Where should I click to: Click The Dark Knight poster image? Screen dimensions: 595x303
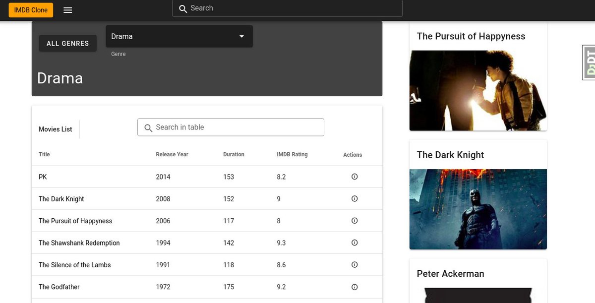pyautogui.click(x=478, y=209)
